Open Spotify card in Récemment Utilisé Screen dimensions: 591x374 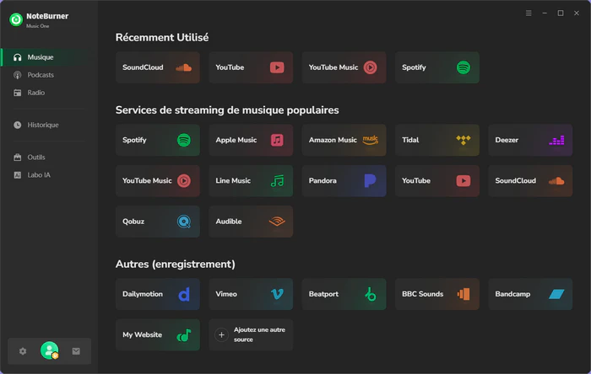(x=436, y=67)
